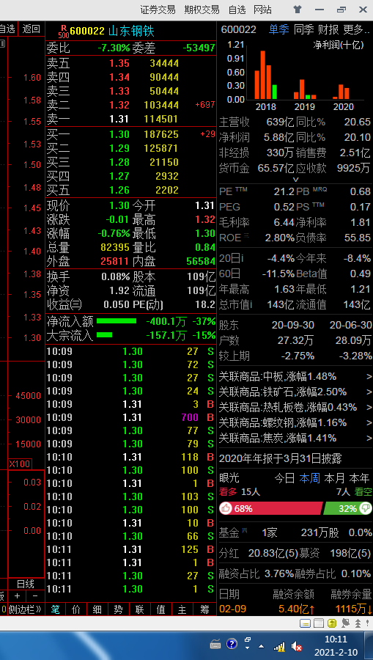The image size is (373, 660).
Task: Click the plus zoom-in button under 日线
Action: coord(18,596)
